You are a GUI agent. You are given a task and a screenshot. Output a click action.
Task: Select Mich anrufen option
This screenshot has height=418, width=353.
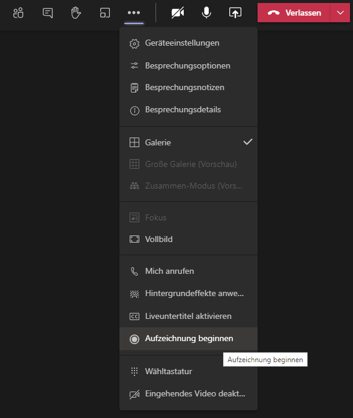[x=189, y=271]
